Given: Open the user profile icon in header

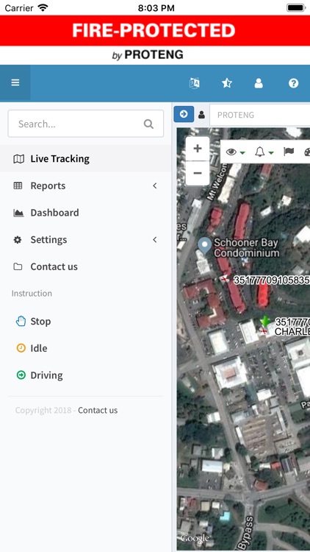Looking at the screenshot, I should [x=259, y=83].
